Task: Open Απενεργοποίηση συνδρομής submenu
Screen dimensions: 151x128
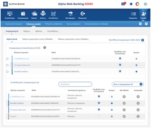Action: click(x=96, y=24)
